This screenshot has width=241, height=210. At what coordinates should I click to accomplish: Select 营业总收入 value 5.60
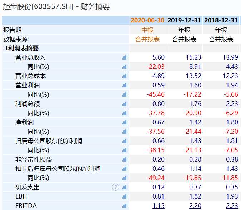point(159,57)
